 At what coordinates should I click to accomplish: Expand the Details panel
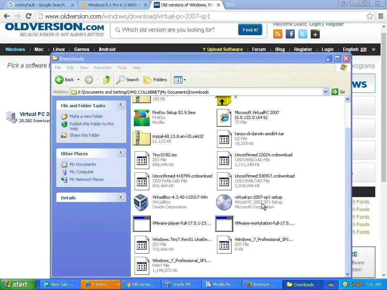coord(121,197)
